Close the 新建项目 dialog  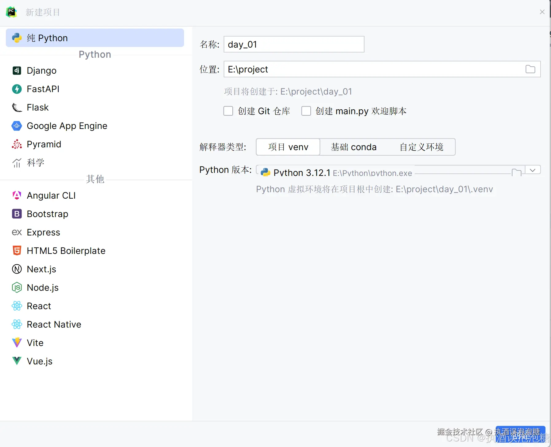click(542, 12)
